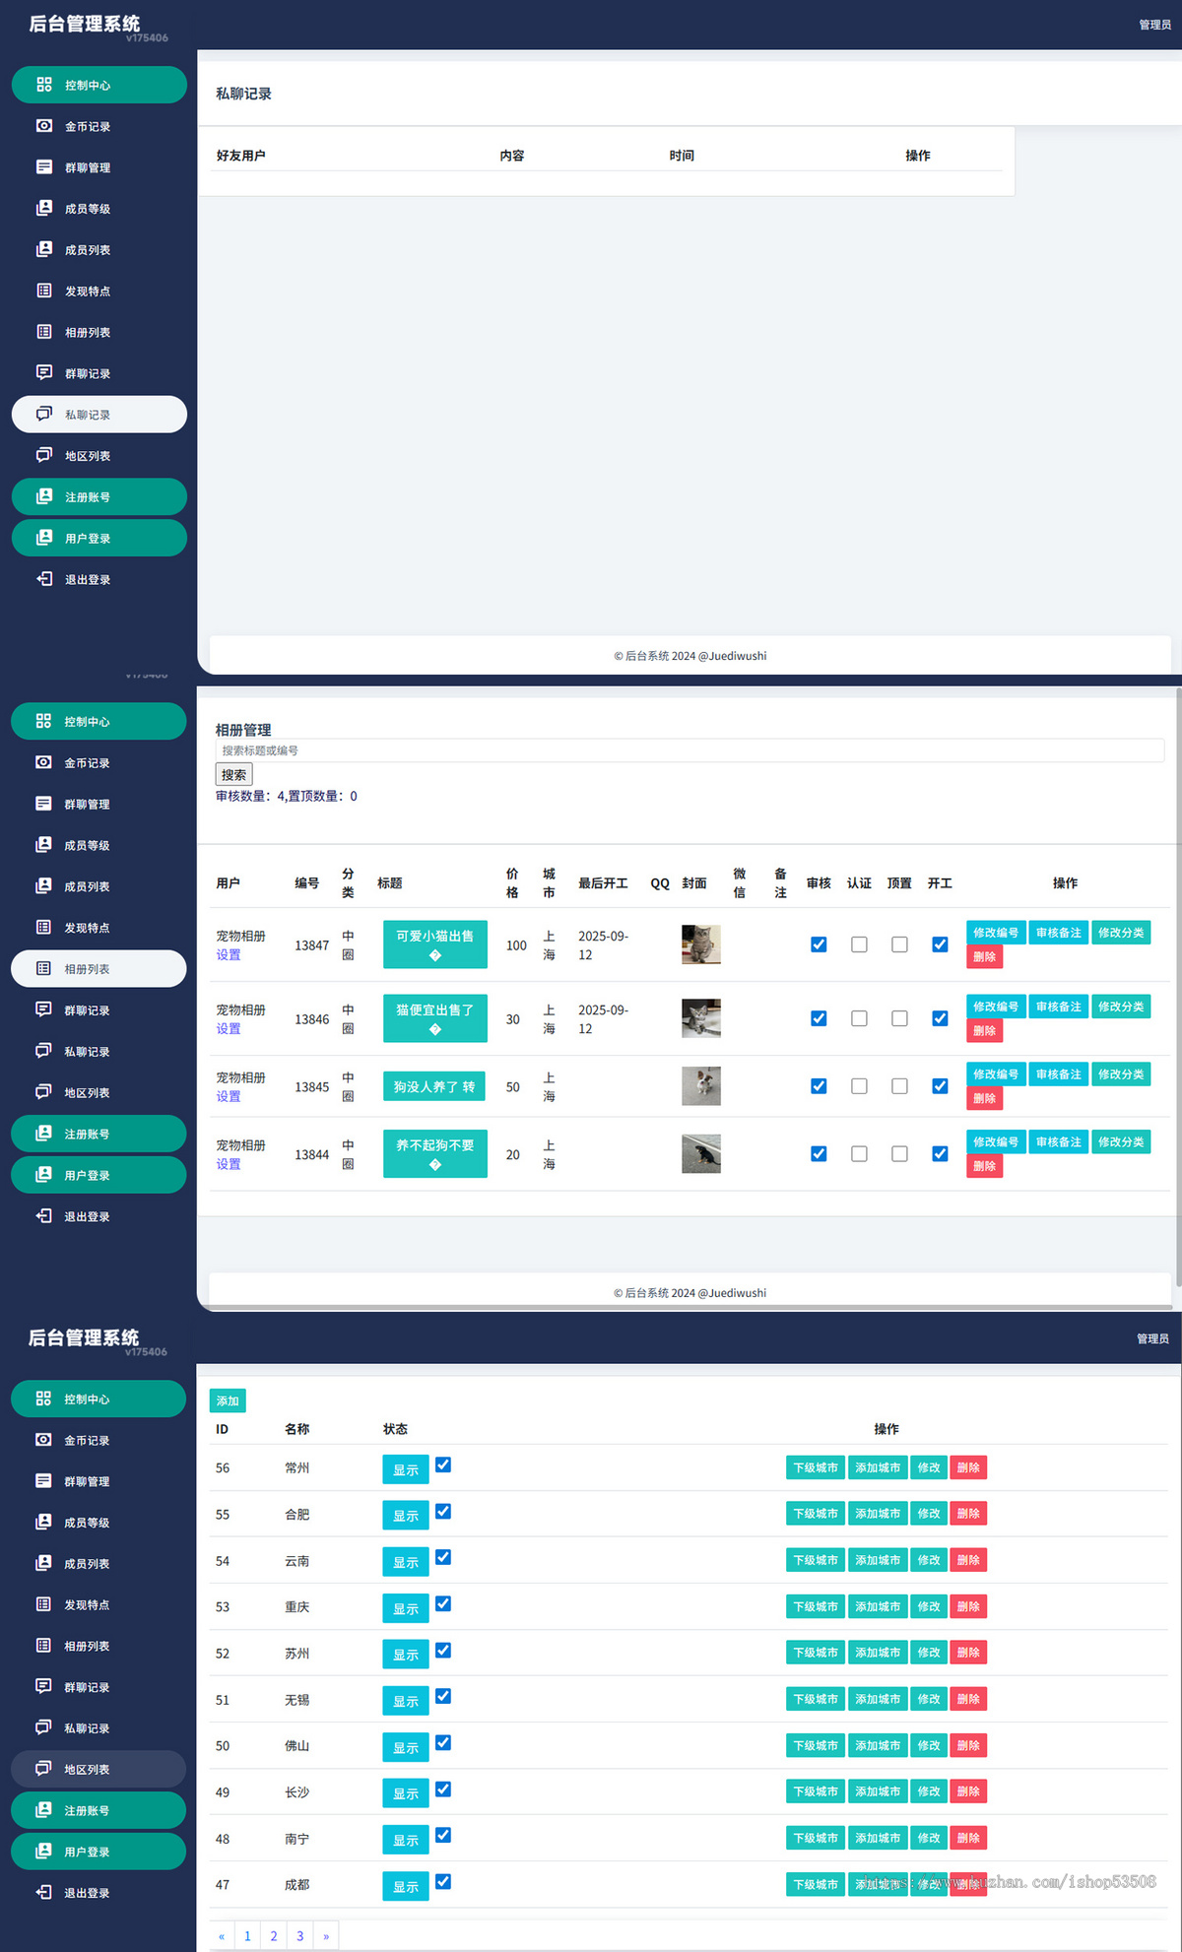
Task: Click the highlighted 私聊记录 chat icon in the sidebar
Action: tap(44, 414)
